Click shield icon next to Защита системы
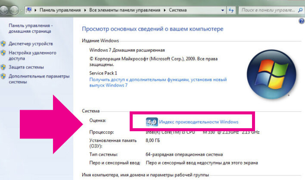Screen dimensions: 305x180 [x=3, y=67]
